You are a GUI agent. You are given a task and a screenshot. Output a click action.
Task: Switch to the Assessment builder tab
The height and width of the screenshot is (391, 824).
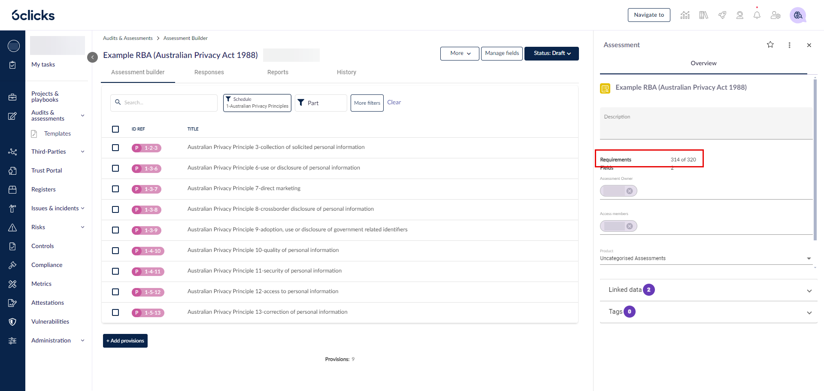pos(138,72)
